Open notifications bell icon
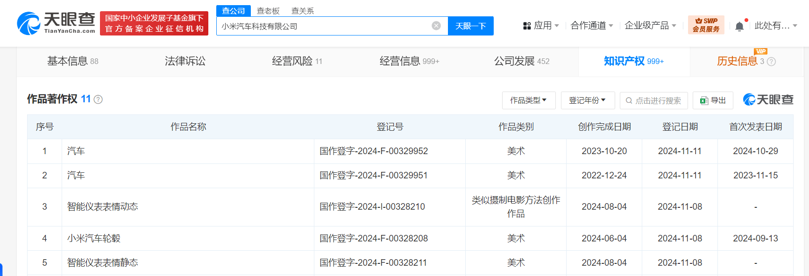 [x=739, y=26]
